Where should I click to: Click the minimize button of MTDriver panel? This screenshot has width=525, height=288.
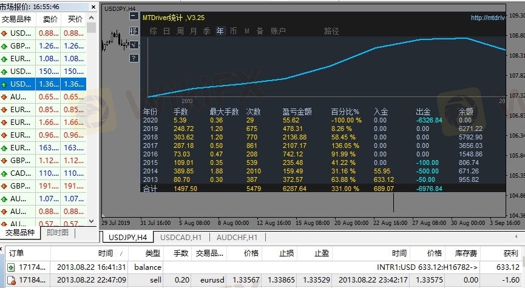click(x=134, y=16)
